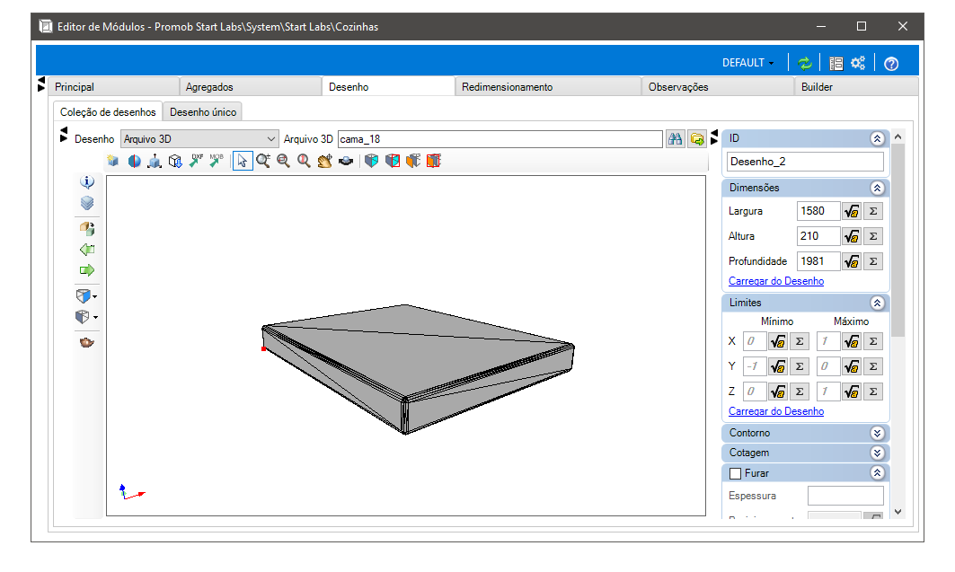Screen dimensions: 955x572
Task: Click the blue cube with axis arrows icon
Action: (x=155, y=161)
